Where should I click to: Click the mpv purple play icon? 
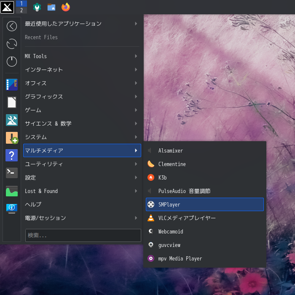pyautogui.click(x=151, y=258)
